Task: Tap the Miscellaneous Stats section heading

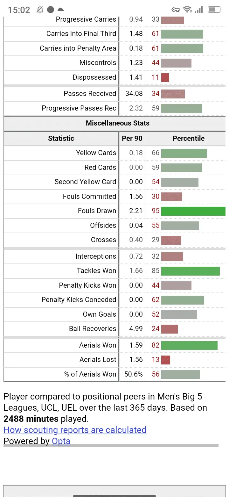Action: (x=118, y=123)
